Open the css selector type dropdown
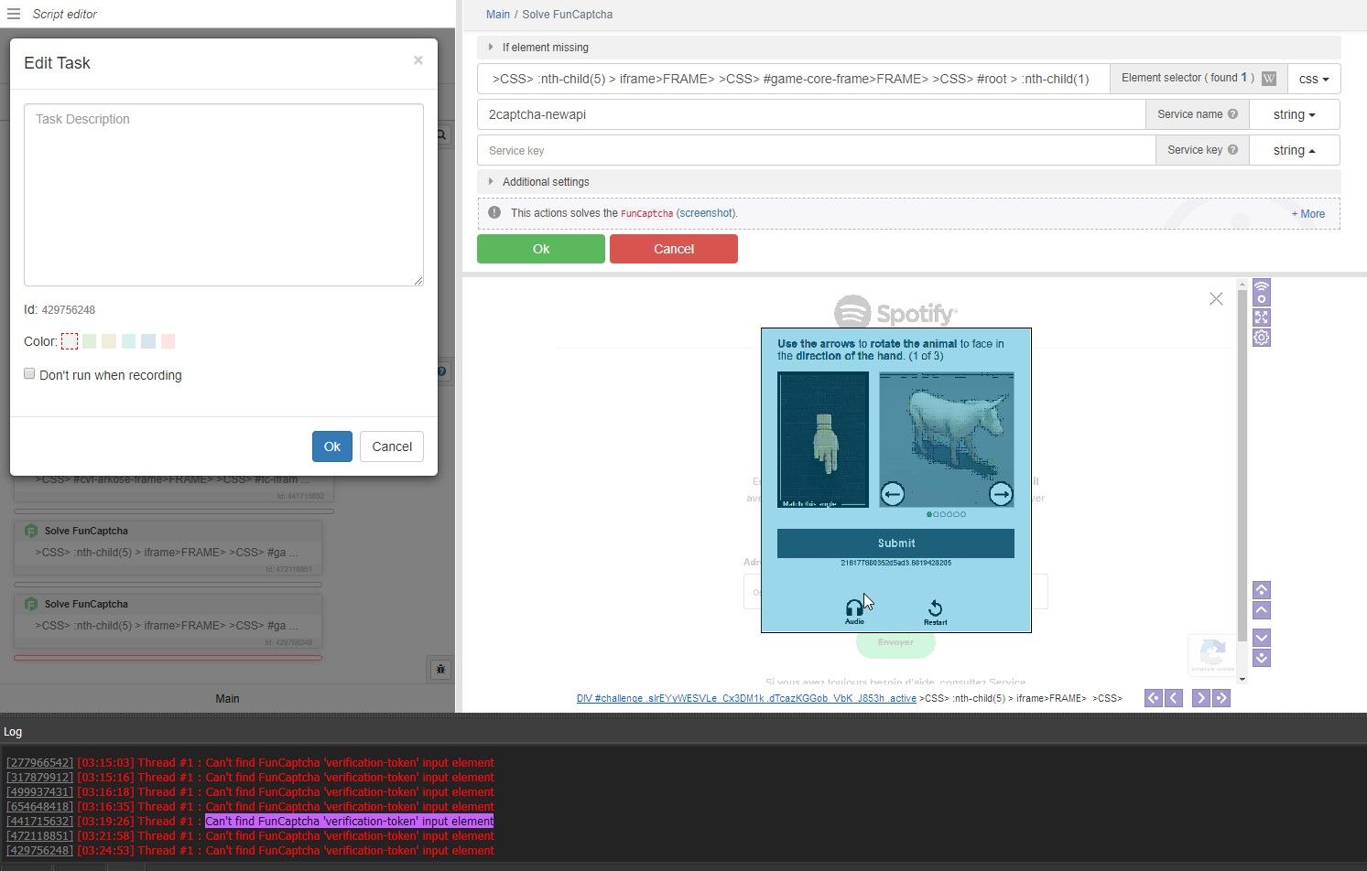The width and height of the screenshot is (1367, 871). pos(1314,79)
